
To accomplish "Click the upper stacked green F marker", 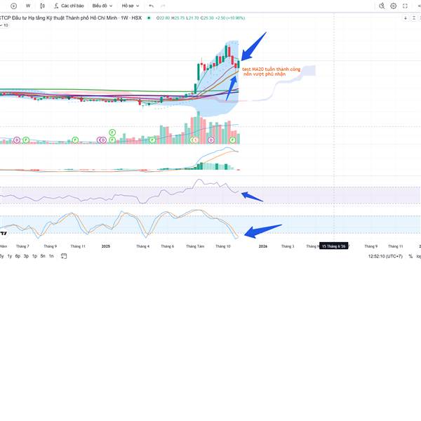I will (x=112, y=133).
